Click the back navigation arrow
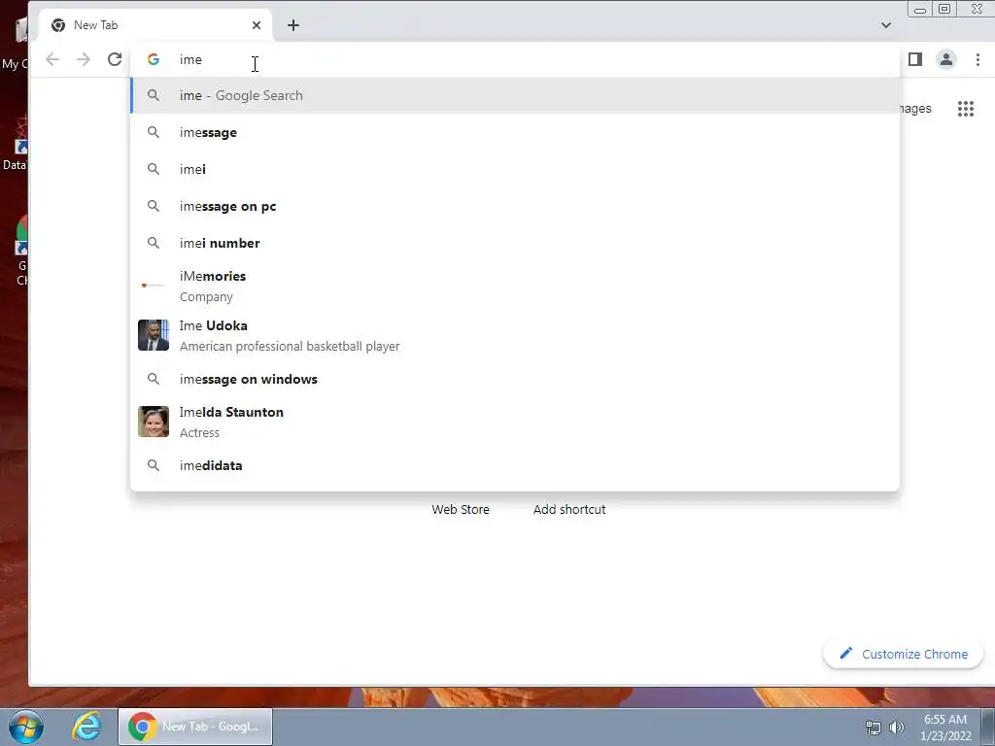995x746 pixels. [x=52, y=59]
